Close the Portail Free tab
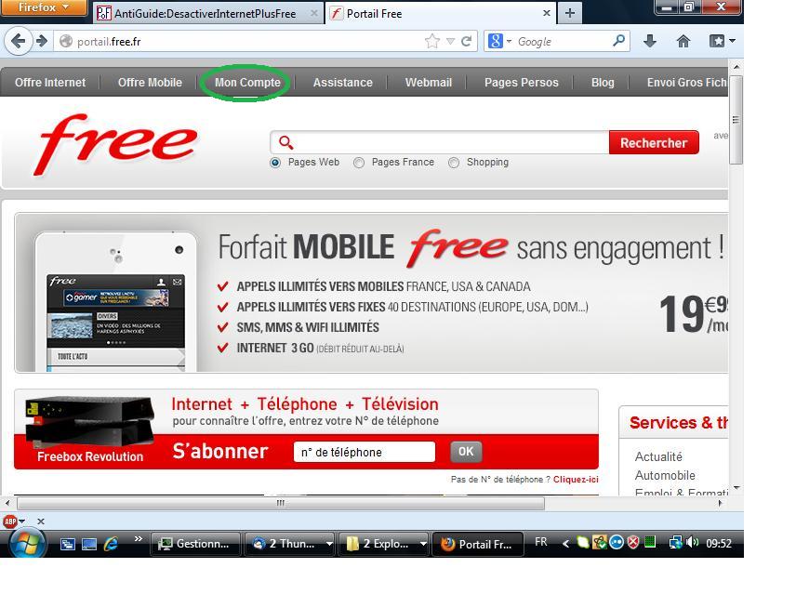 click(x=547, y=13)
